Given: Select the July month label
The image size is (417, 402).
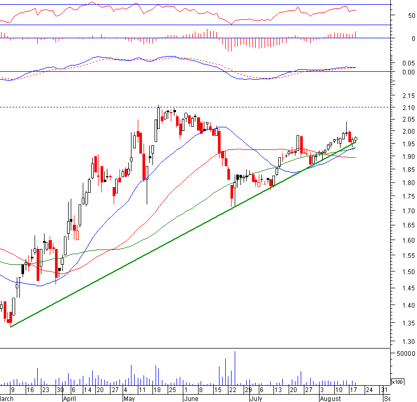Looking at the screenshot, I should 256,398.
